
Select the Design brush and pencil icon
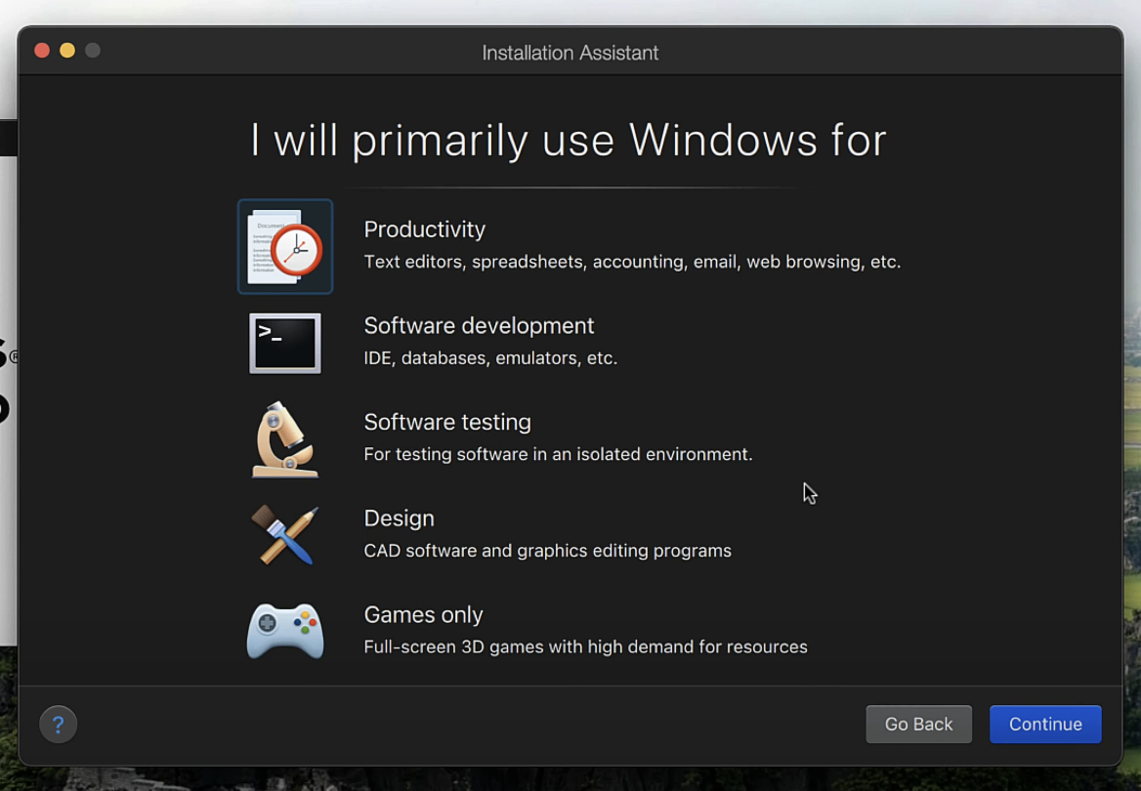point(285,535)
